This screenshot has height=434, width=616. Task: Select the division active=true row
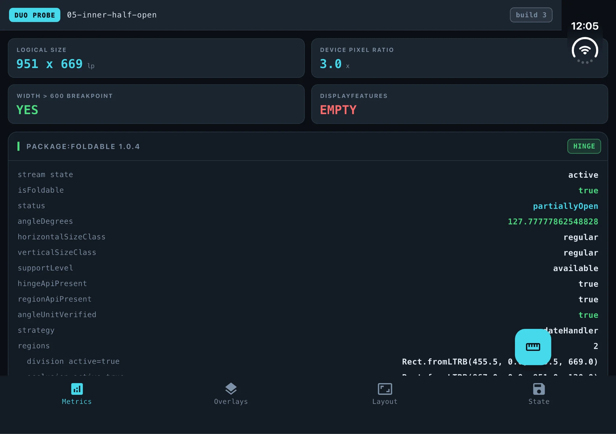click(308, 361)
